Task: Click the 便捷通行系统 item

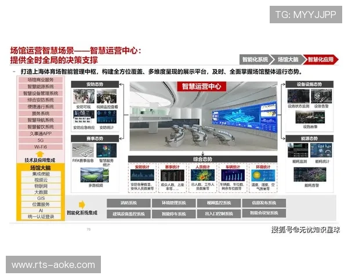Action: [x=41, y=107]
